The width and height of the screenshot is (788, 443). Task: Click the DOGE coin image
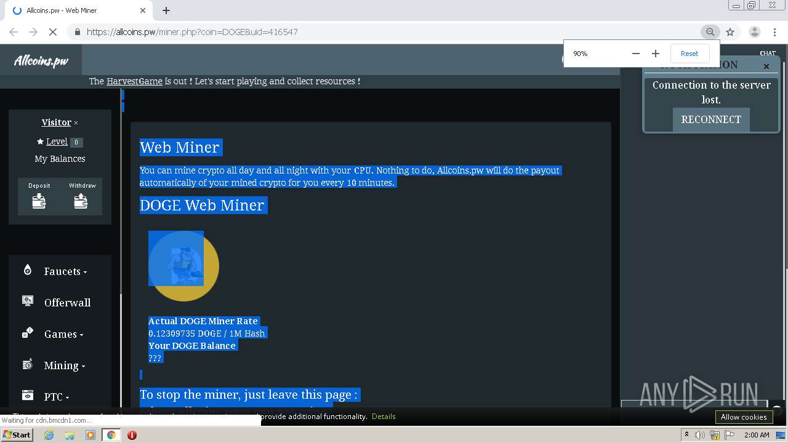pyautogui.click(x=183, y=266)
